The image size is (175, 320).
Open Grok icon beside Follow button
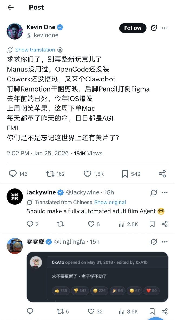point(154,28)
